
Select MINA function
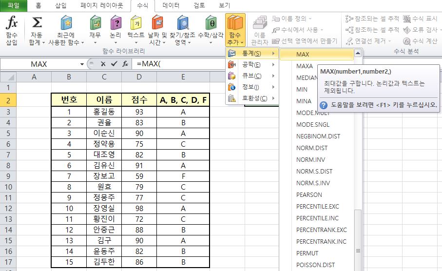[x=304, y=101]
